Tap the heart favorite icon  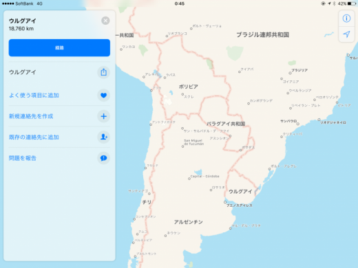103,96
